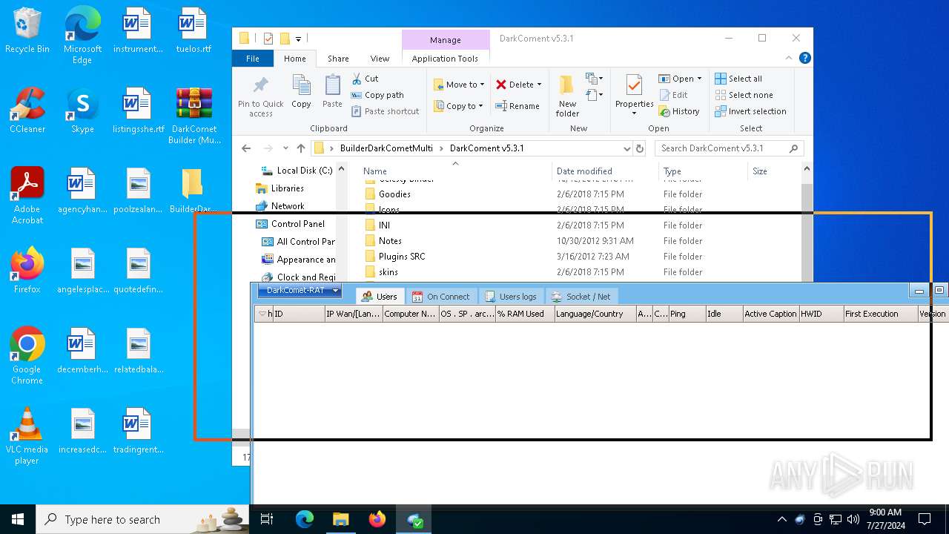949x534 pixels.
Task: Expand address bar previous locations dropdown
Action: (627, 148)
